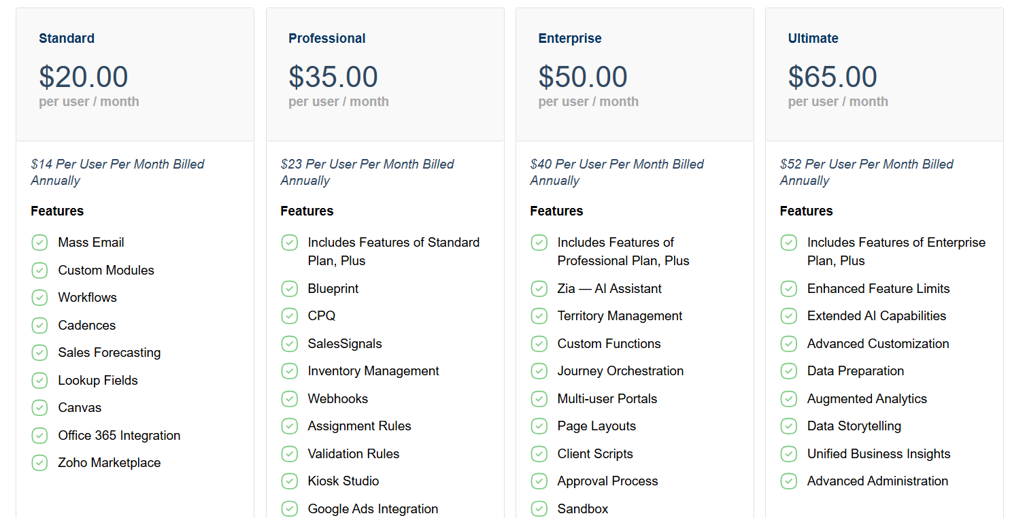The width and height of the screenshot is (1010, 518).
Task: Click the checkmark icon beside Mass Email
Action: 39,243
